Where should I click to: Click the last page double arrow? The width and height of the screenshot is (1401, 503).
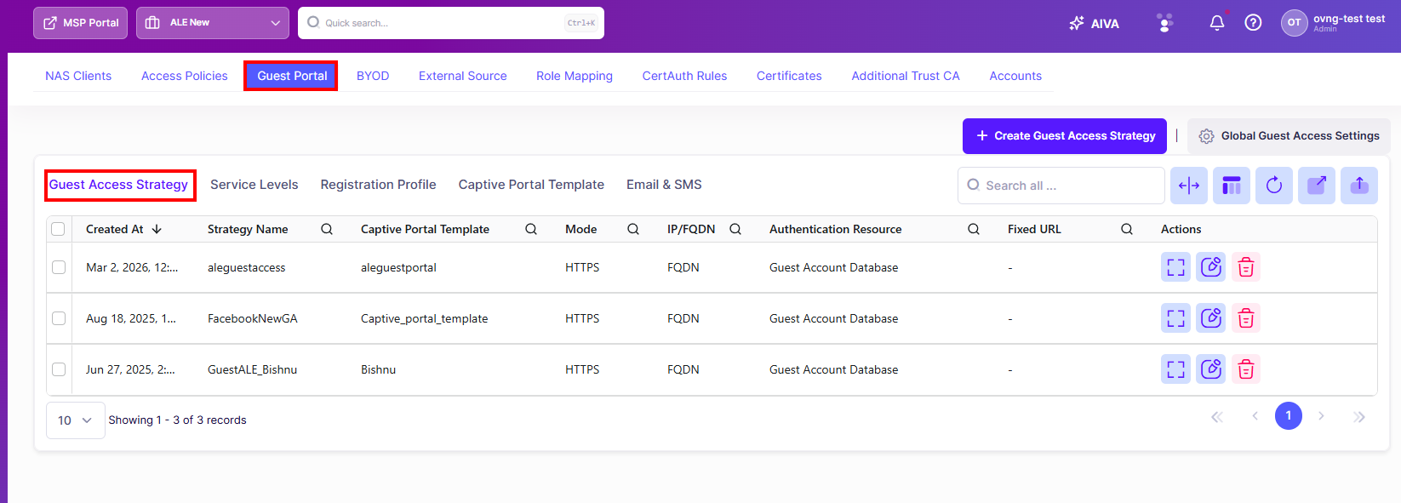pyautogui.click(x=1359, y=416)
